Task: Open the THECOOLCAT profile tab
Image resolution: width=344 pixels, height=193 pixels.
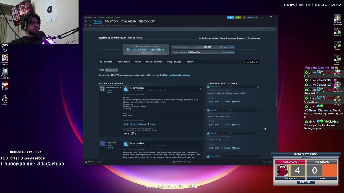Action: [x=146, y=21]
